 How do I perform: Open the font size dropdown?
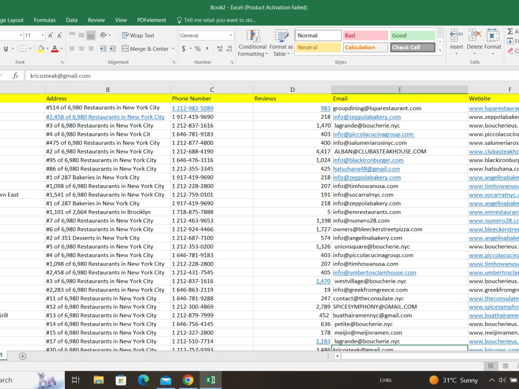tap(43, 35)
